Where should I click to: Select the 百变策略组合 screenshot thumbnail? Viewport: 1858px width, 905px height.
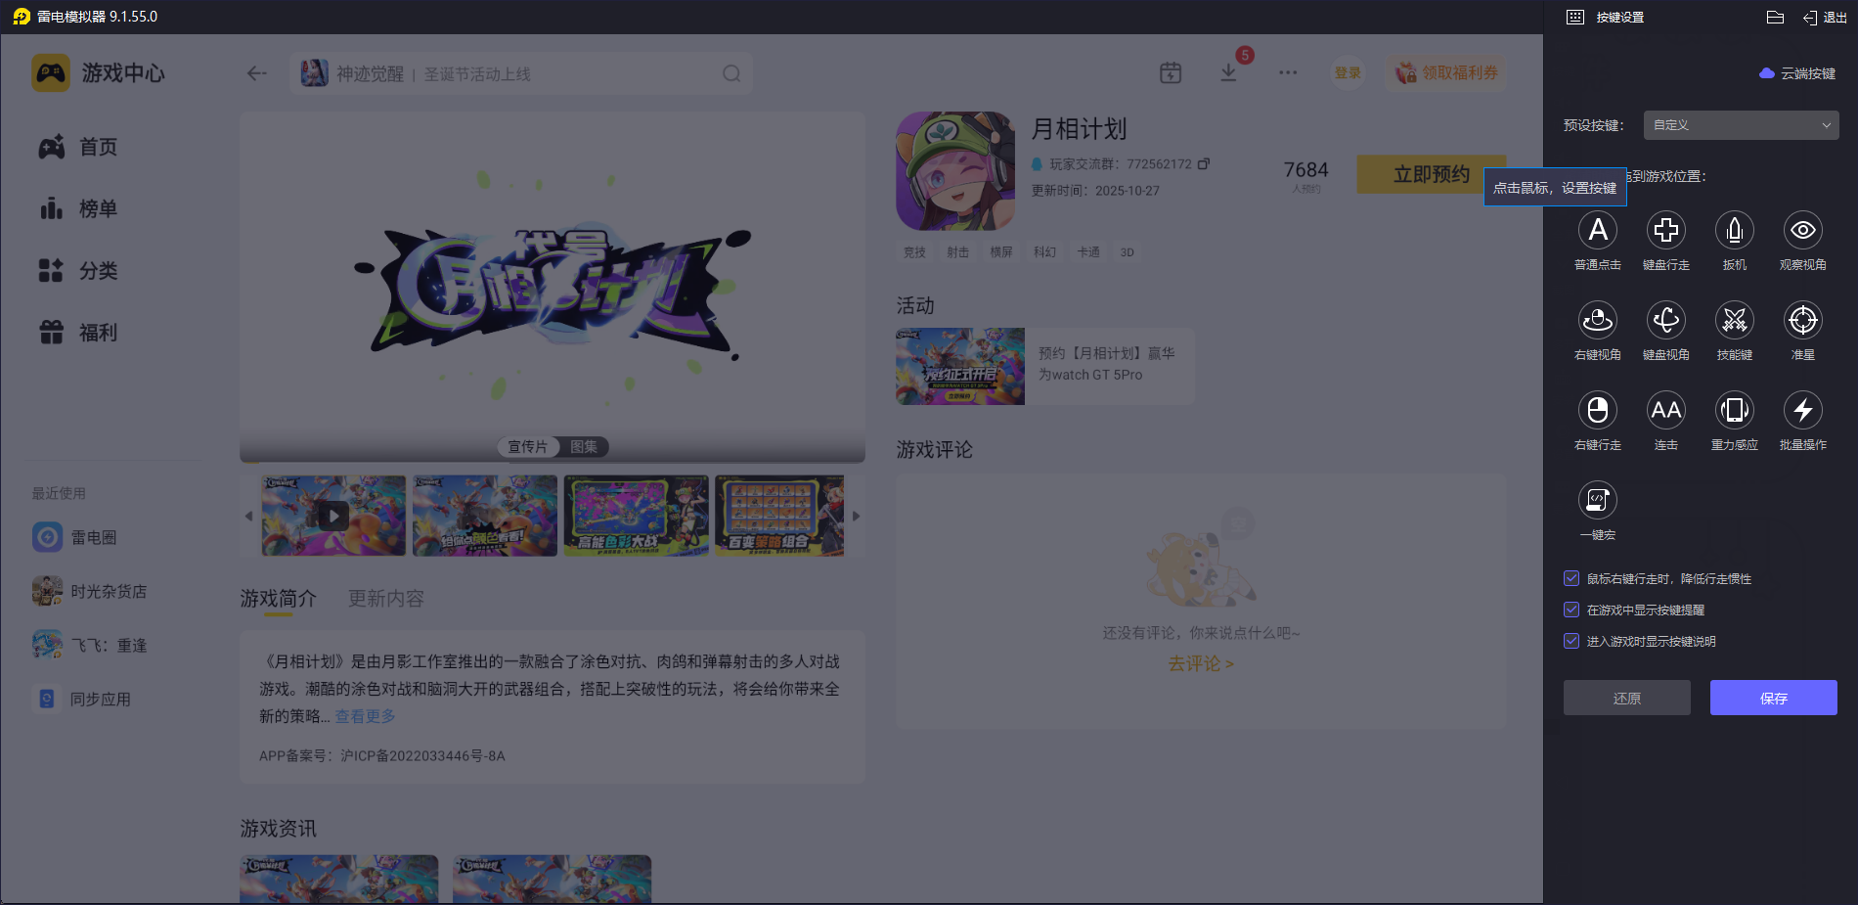point(779,516)
